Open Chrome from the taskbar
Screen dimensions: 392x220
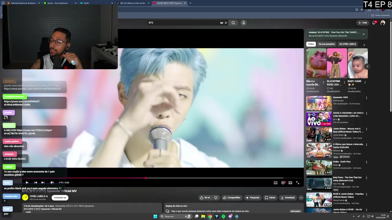point(210,216)
